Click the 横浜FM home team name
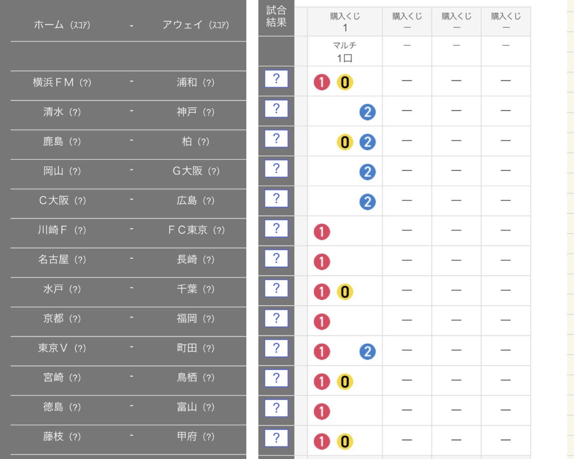The image size is (574, 459). (x=53, y=83)
